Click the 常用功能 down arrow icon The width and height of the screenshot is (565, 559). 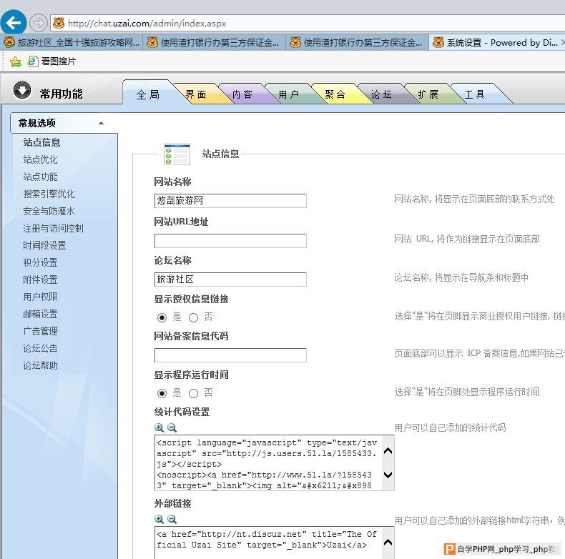[22, 90]
